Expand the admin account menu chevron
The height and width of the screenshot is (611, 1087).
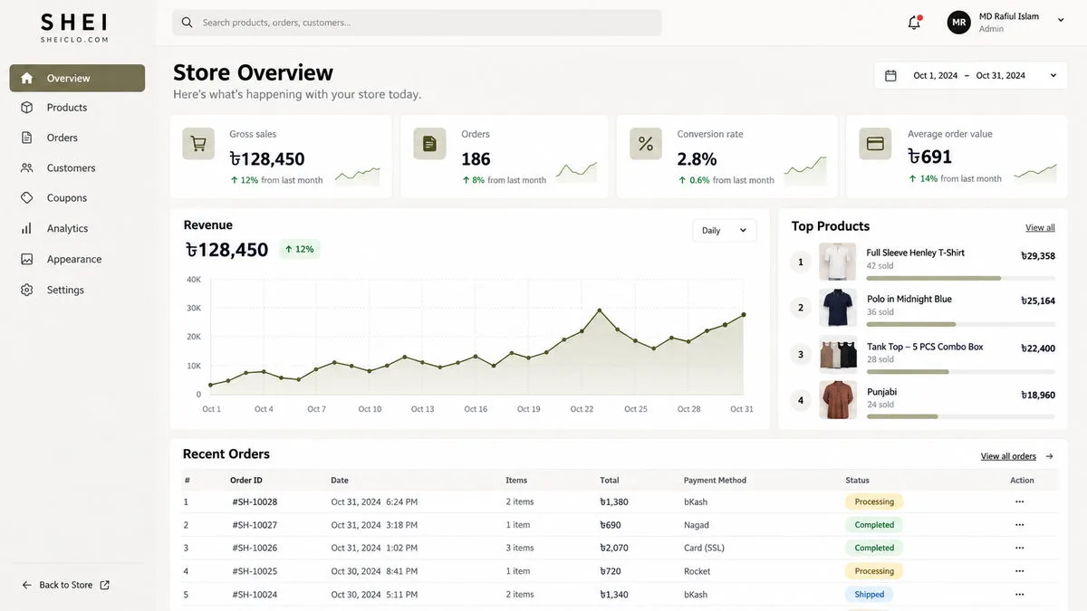pyautogui.click(x=1061, y=20)
